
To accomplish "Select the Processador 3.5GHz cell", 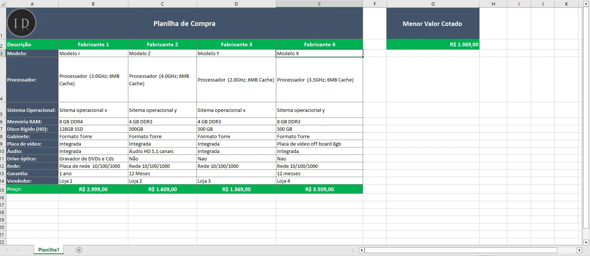I will [x=319, y=80].
